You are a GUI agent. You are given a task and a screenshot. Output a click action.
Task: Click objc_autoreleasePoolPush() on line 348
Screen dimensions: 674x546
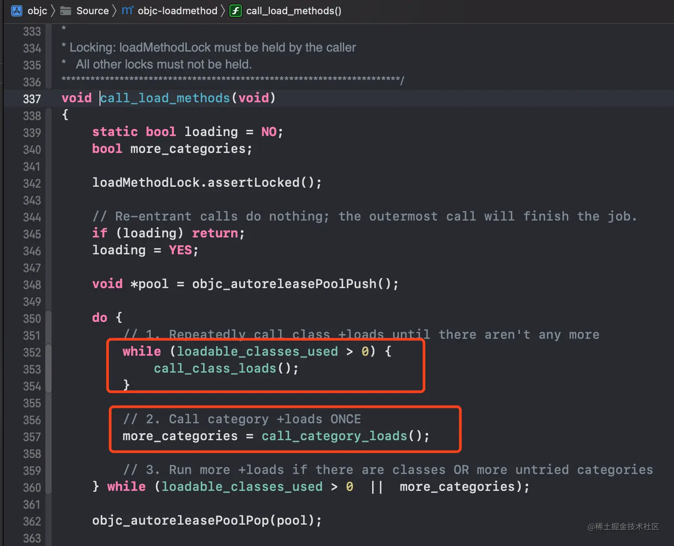click(295, 283)
